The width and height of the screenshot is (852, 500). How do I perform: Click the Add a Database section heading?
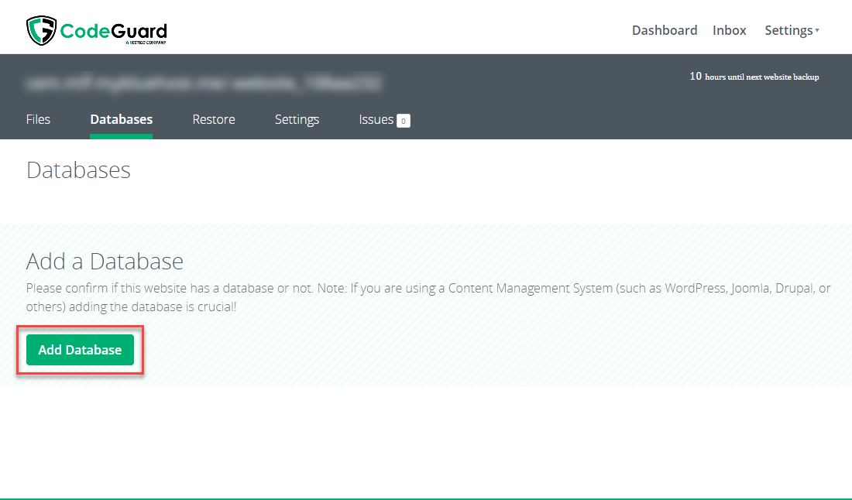[105, 262]
